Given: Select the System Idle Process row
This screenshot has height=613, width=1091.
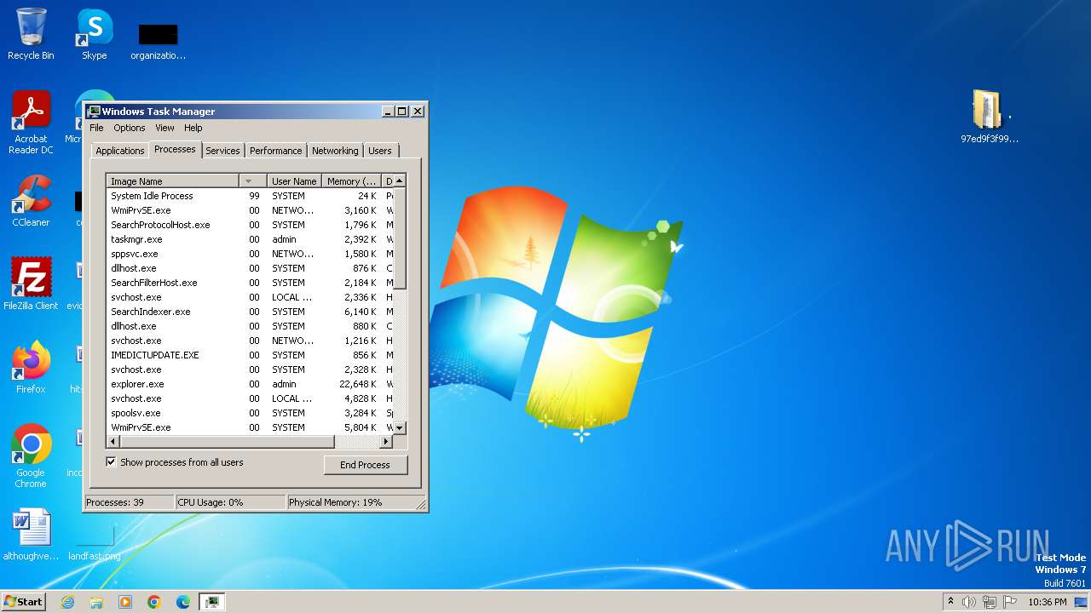Looking at the screenshot, I should coord(250,196).
